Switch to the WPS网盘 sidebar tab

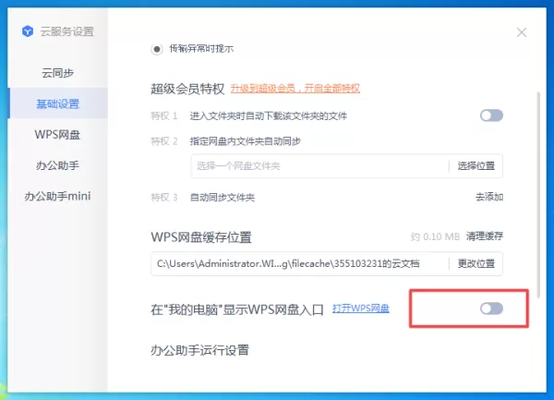coord(57,134)
